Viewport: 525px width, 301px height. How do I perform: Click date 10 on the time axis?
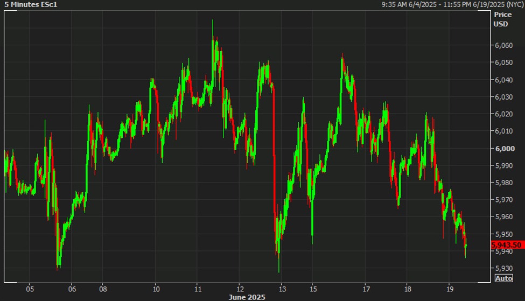155,288
